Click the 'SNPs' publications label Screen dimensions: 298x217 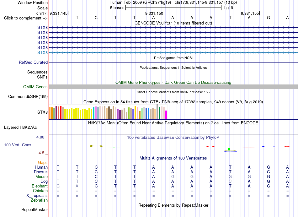tap(42, 77)
